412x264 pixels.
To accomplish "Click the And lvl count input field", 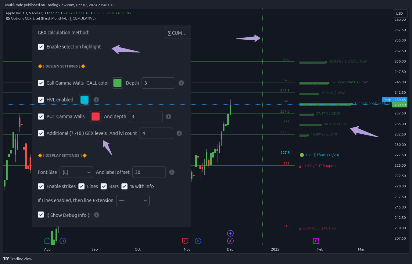I will coord(156,133).
